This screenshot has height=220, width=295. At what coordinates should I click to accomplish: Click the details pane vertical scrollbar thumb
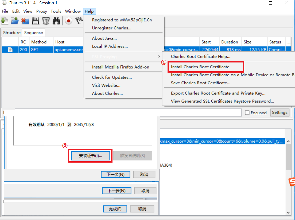coord(288,157)
